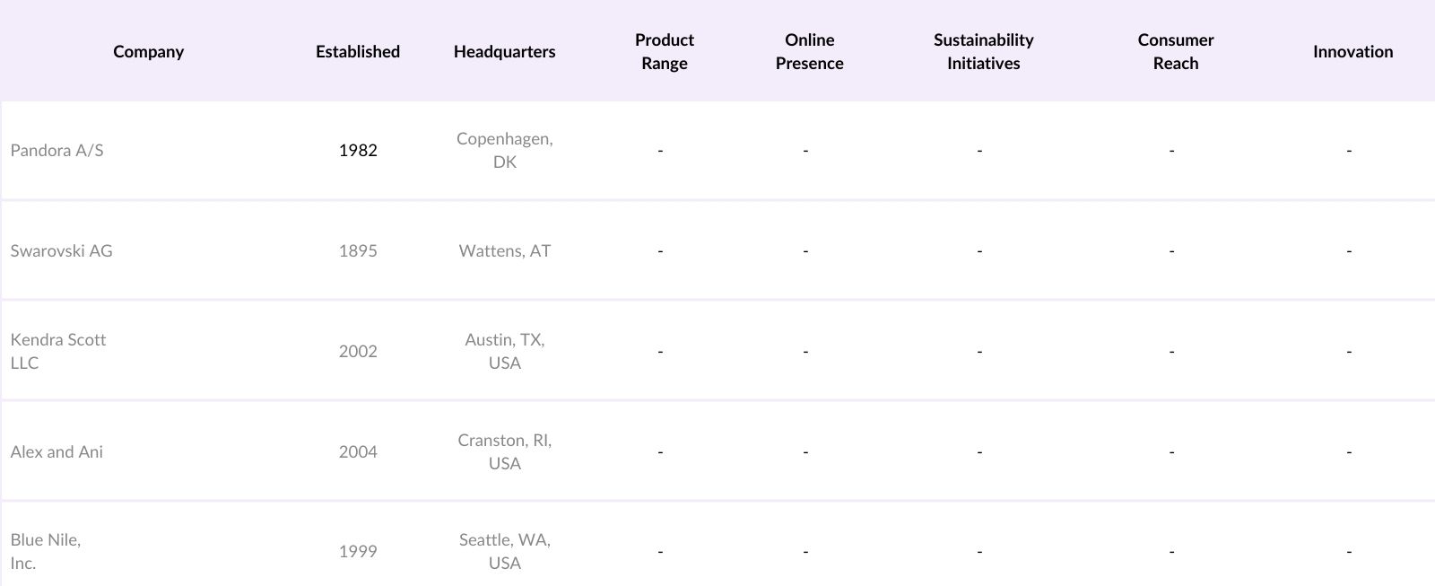Select the Kendra Scott LLC row name
Image resolution: width=1435 pixels, height=586 pixels.
tap(58, 351)
